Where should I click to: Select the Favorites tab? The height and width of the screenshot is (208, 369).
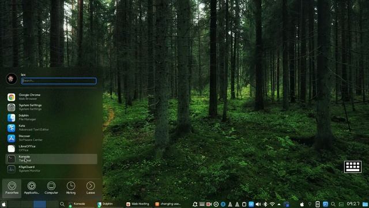[x=12, y=188]
